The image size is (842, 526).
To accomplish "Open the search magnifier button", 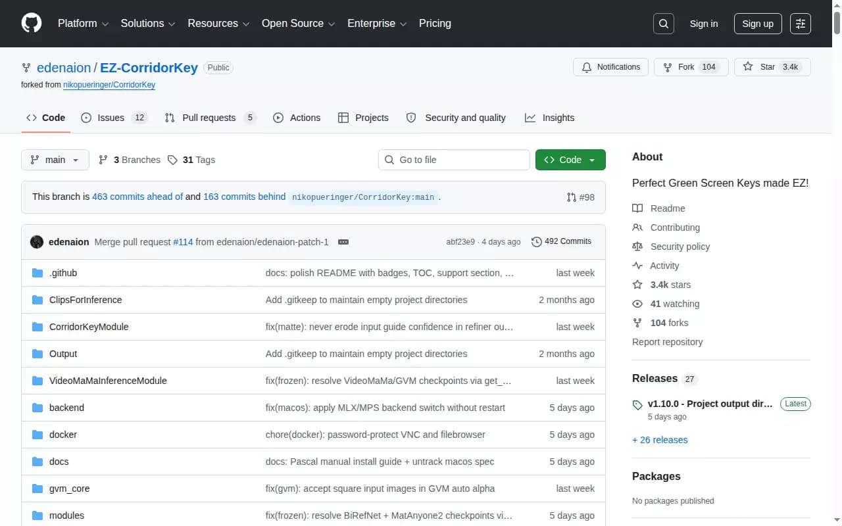I will (664, 24).
